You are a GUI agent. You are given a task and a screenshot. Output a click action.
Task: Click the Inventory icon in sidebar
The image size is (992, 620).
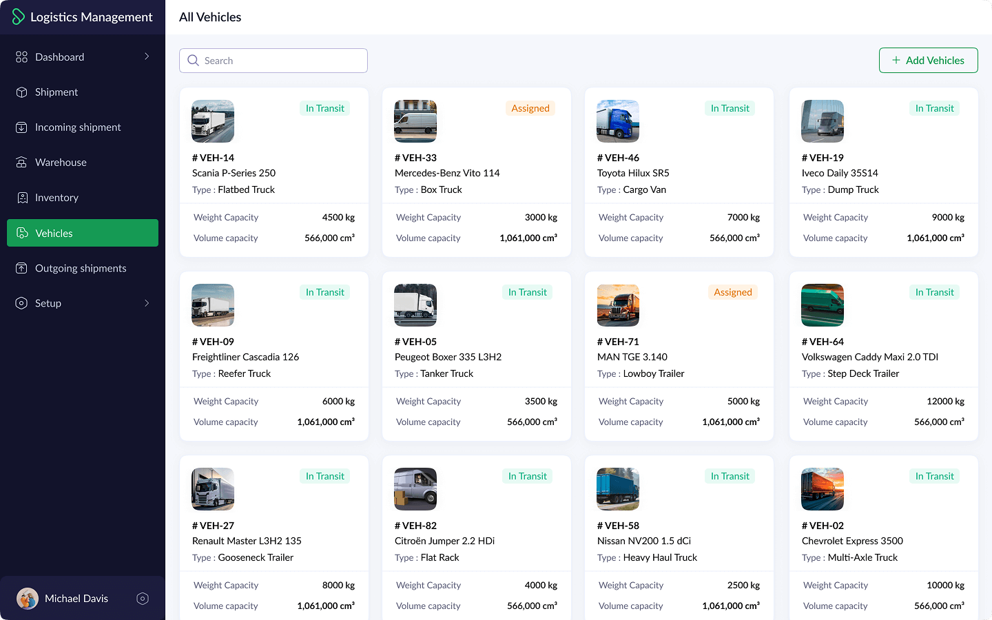coord(22,198)
